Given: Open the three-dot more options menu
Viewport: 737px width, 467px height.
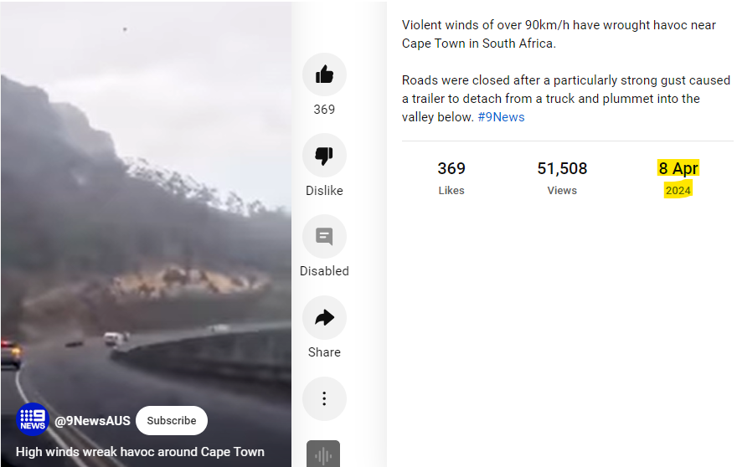Looking at the screenshot, I should point(324,398).
